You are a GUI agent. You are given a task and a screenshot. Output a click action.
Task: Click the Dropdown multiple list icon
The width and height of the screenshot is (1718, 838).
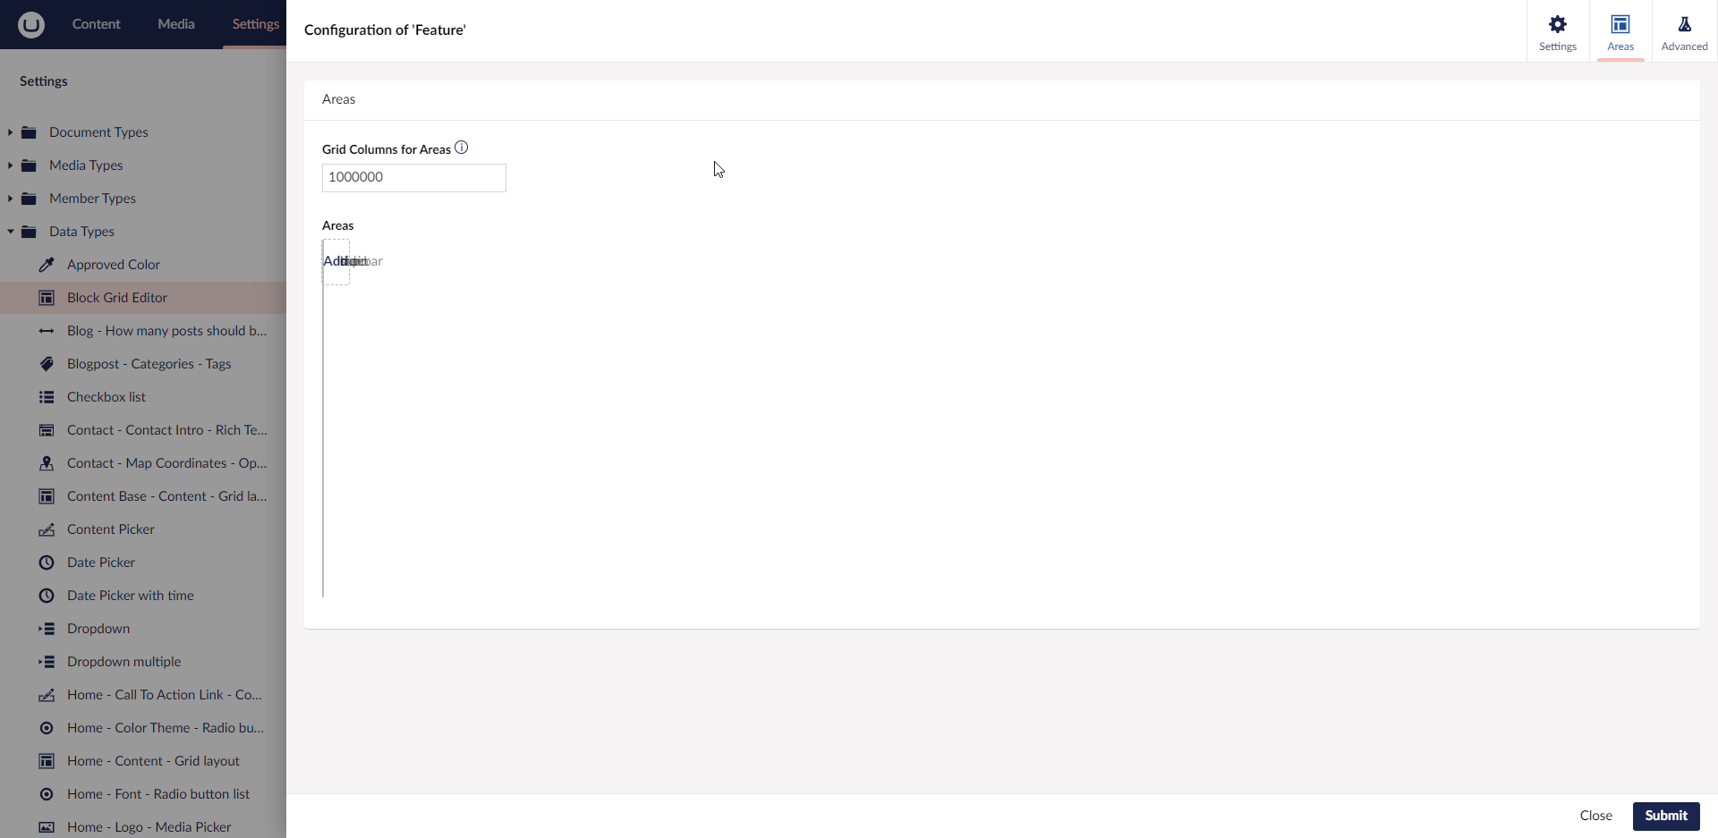point(46,661)
